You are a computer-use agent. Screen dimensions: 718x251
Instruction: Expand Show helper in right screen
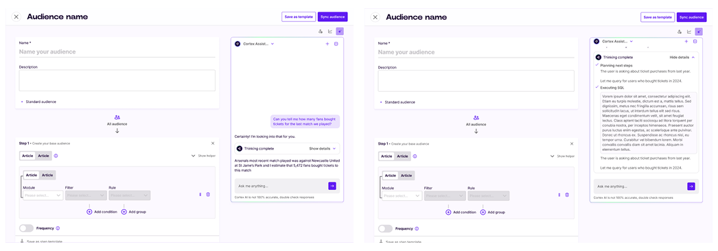563,156
